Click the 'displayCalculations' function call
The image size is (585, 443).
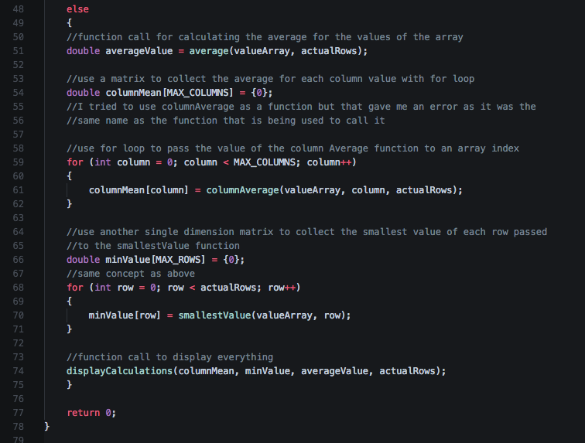click(119, 371)
